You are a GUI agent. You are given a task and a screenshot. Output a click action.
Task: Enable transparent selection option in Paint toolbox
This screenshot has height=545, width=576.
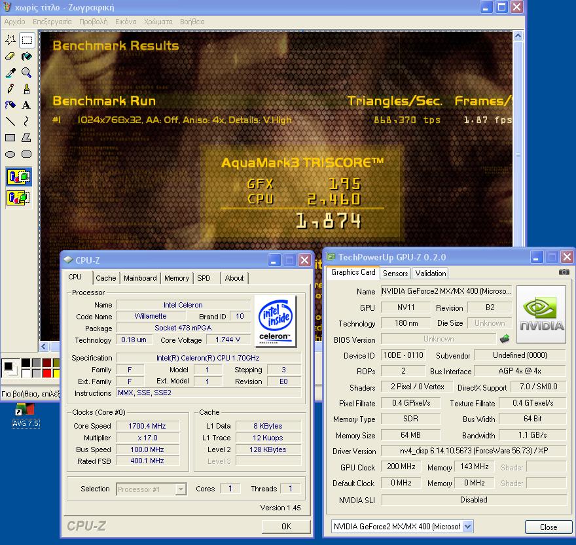[18, 198]
